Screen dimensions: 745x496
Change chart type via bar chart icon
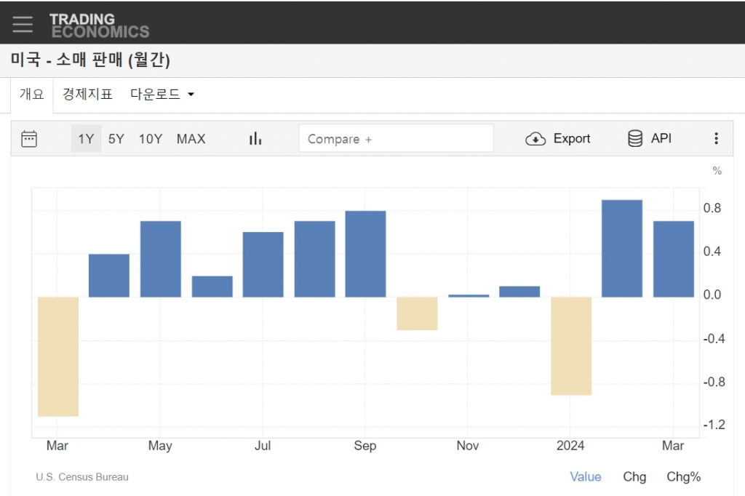coord(255,139)
